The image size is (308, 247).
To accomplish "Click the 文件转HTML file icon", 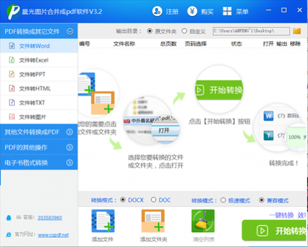I will [12, 88].
